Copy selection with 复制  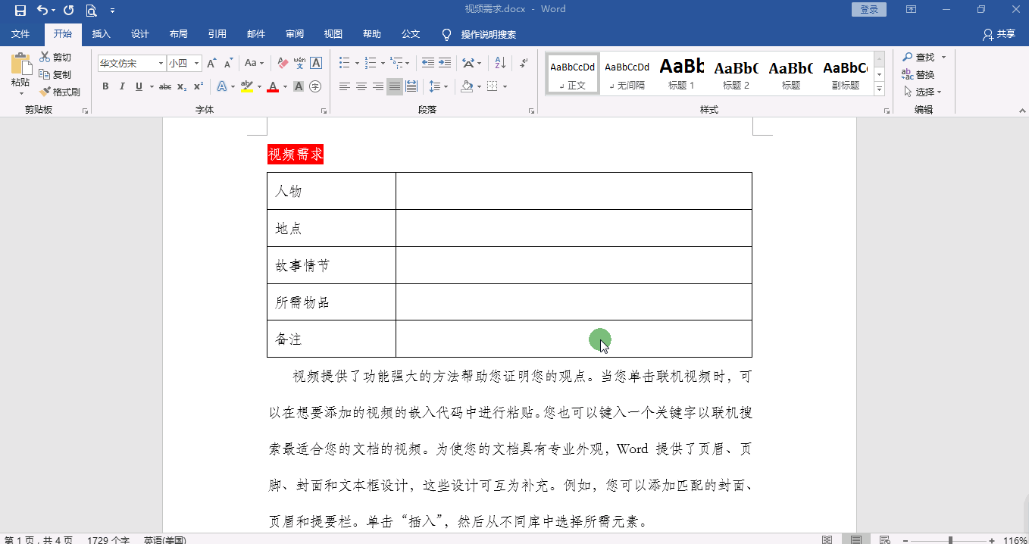[x=56, y=74]
